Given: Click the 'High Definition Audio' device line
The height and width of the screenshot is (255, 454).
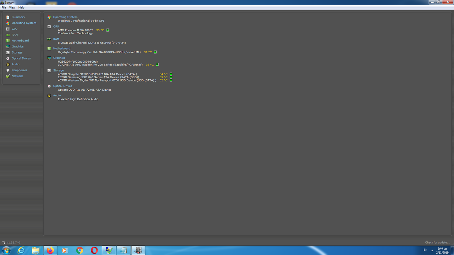Looking at the screenshot, I should tap(78, 99).
